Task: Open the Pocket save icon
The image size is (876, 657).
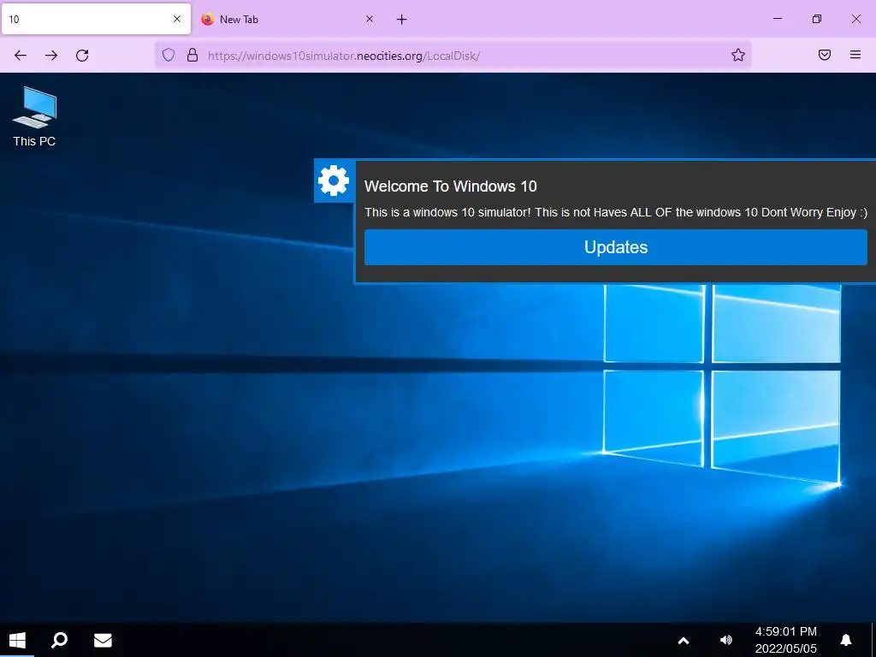Action: (x=825, y=55)
